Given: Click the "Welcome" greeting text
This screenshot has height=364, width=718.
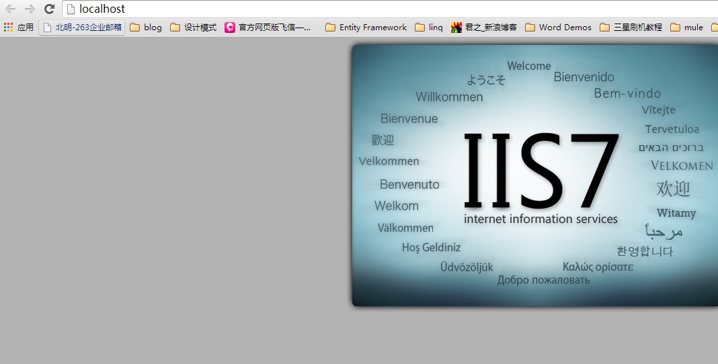Looking at the screenshot, I should point(529,66).
